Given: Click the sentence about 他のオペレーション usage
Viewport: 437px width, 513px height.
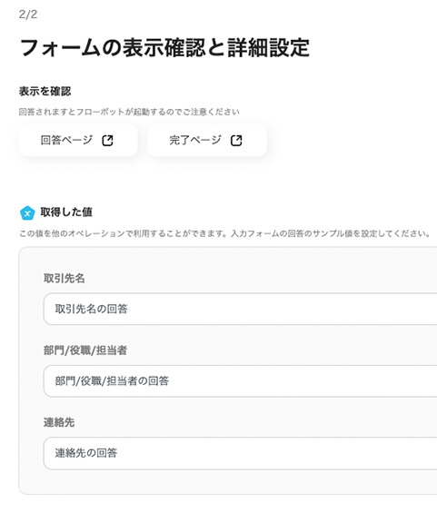Looking at the screenshot, I should coord(124,233).
